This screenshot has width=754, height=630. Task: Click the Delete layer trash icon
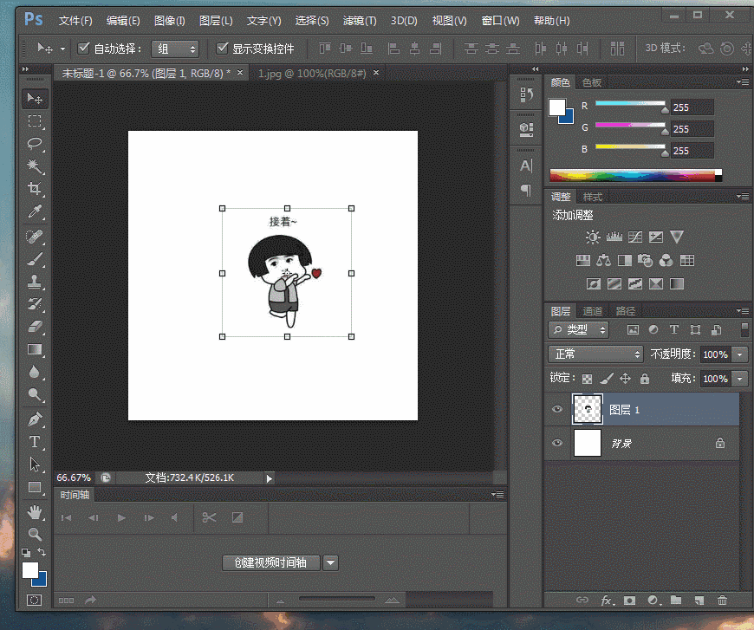click(723, 600)
